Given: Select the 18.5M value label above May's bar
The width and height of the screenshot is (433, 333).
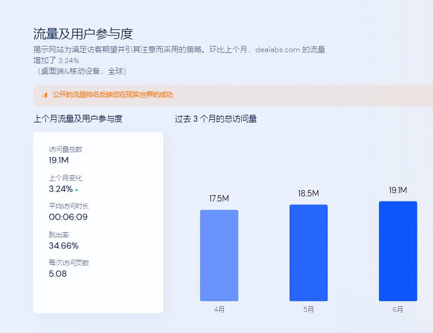Looking at the screenshot, I should point(308,193).
